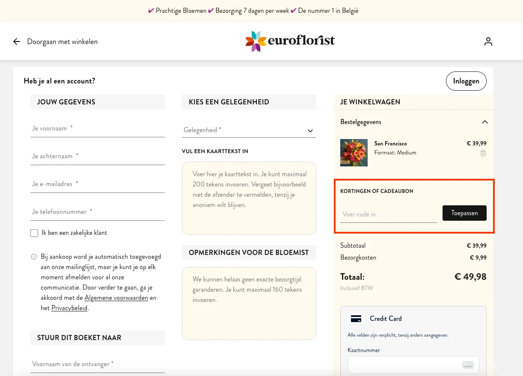Apply discount code with Toepassen button
The height and width of the screenshot is (376, 523).
(464, 213)
